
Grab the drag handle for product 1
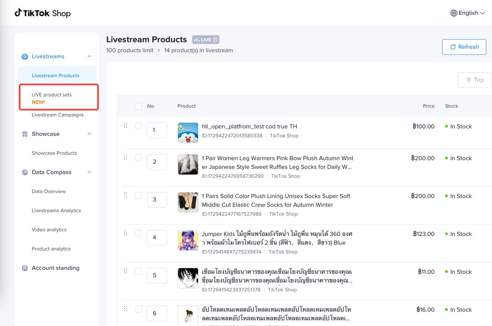click(x=125, y=126)
